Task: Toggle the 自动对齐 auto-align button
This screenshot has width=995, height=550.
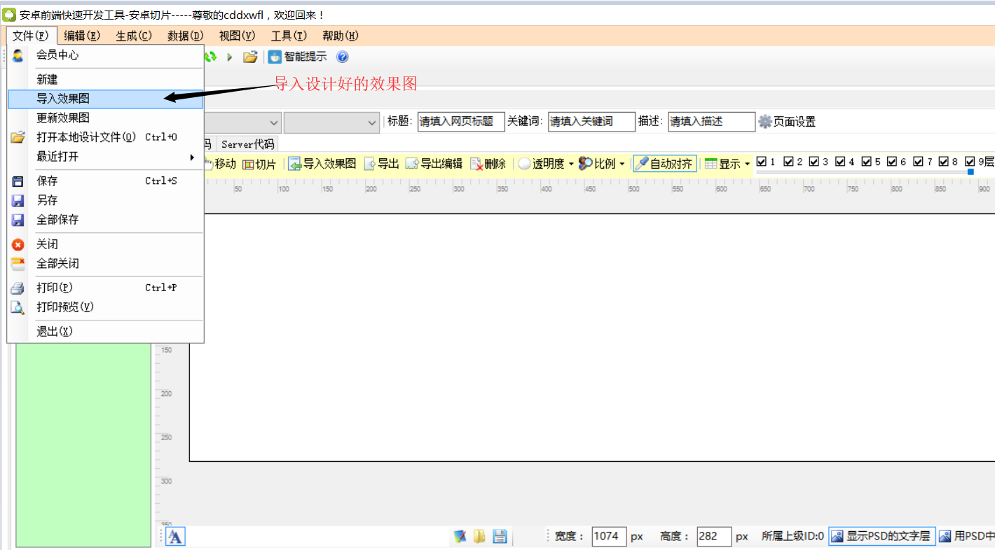Action: point(664,164)
